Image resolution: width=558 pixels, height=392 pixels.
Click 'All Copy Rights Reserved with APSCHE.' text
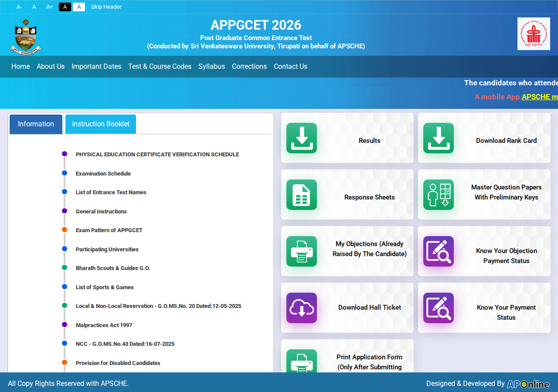[x=68, y=384]
